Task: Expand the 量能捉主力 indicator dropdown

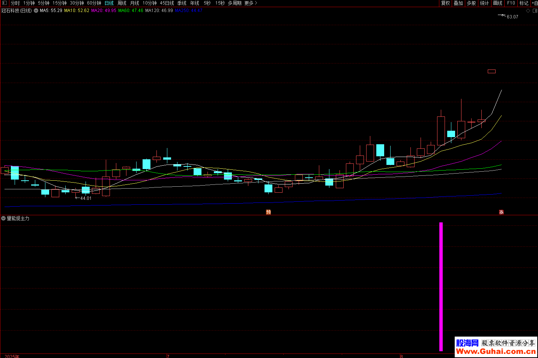Action: click(x=3, y=218)
